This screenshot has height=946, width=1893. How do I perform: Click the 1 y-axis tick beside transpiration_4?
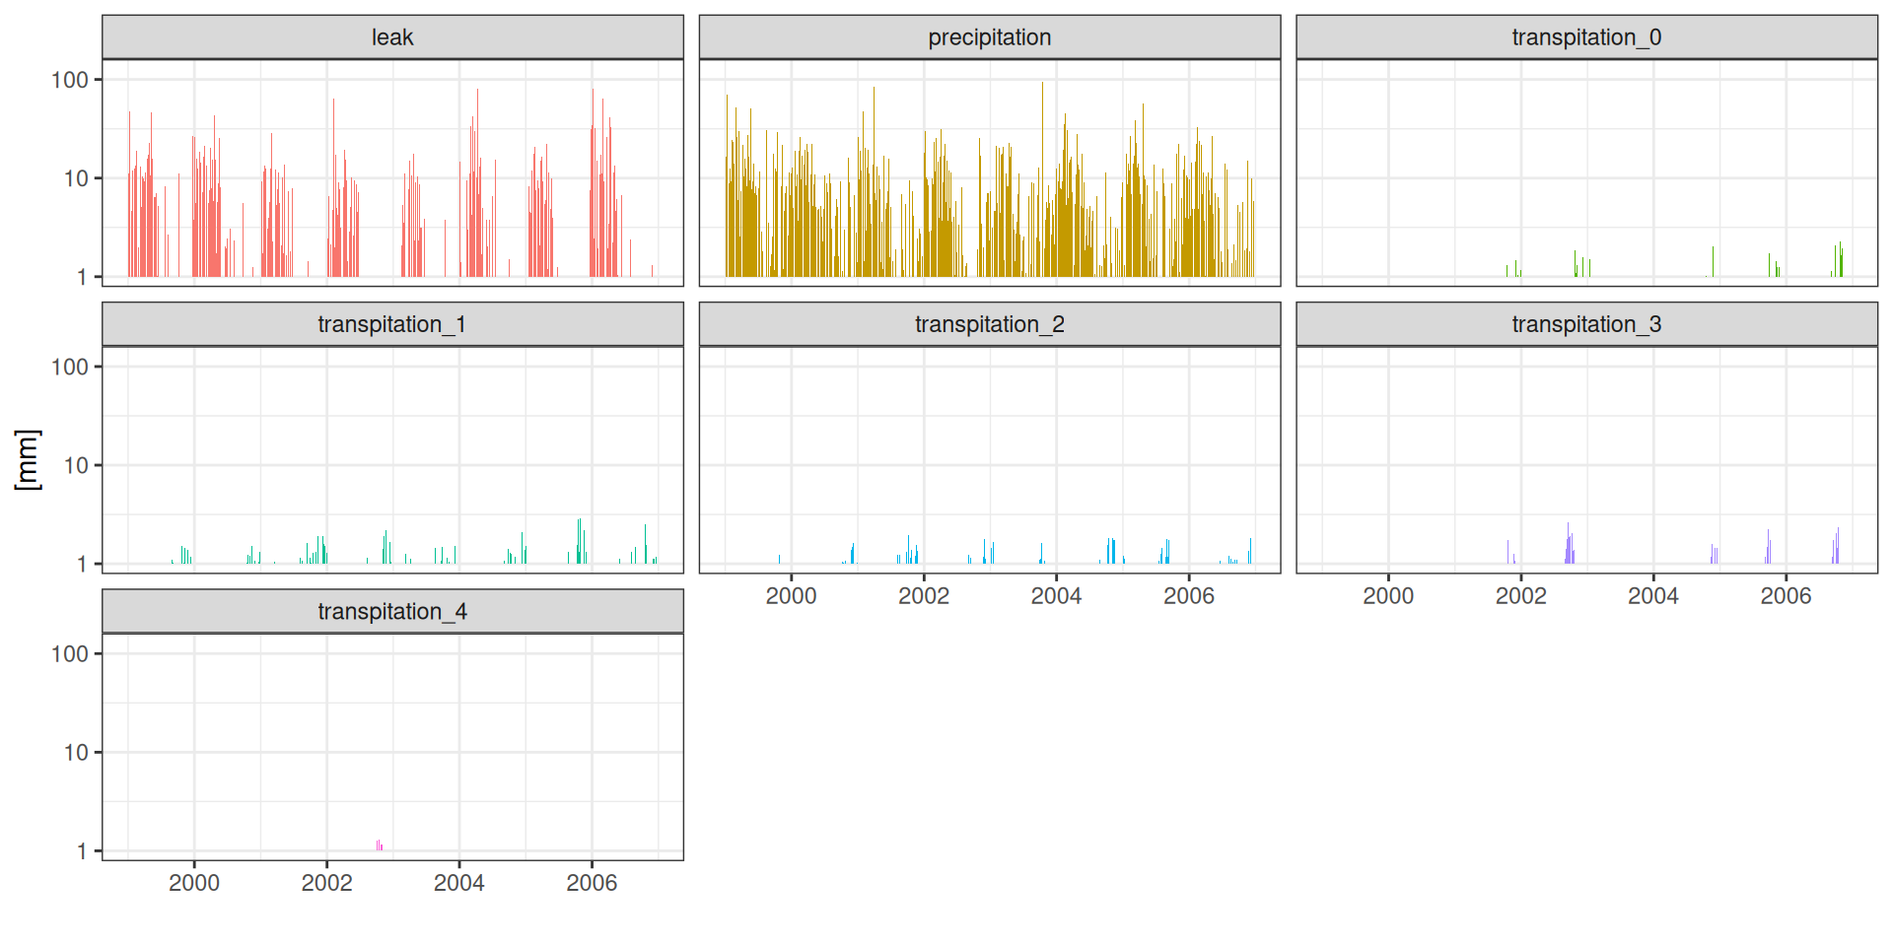[82, 851]
